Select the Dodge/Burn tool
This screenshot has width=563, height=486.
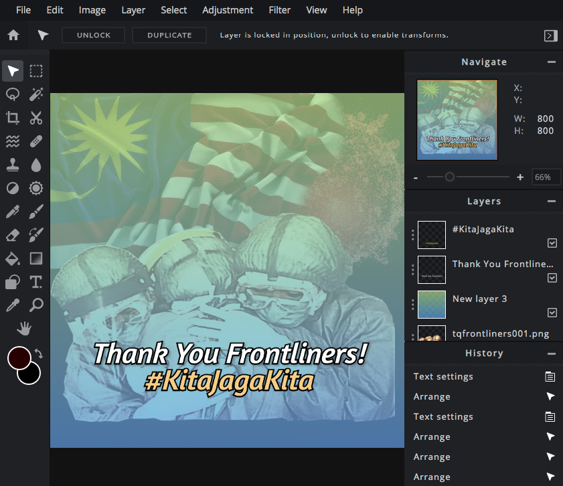tap(13, 188)
